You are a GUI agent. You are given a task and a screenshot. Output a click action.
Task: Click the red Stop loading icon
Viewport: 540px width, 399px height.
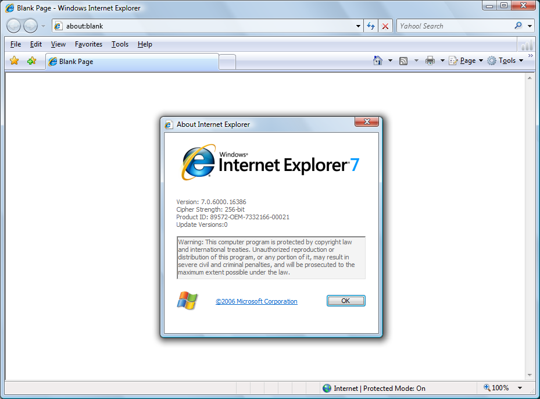385,26
